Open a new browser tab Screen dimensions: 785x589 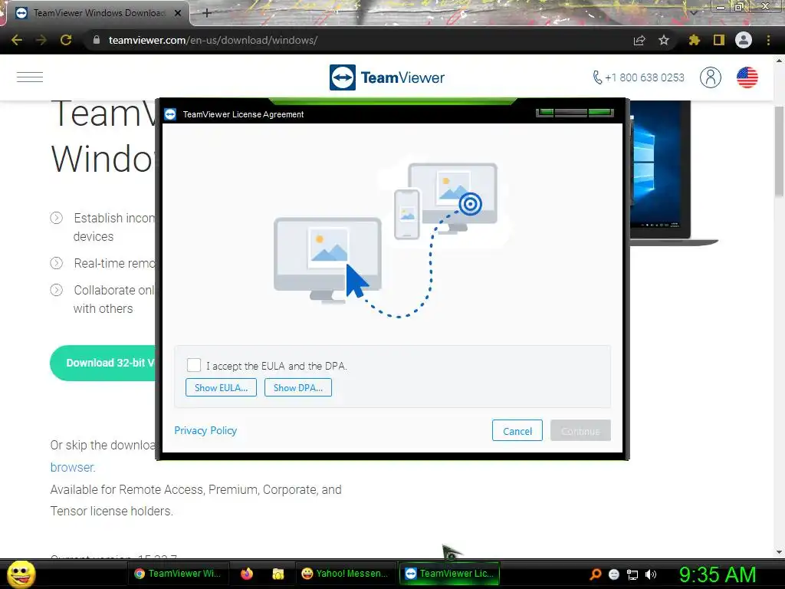point(207,13)
